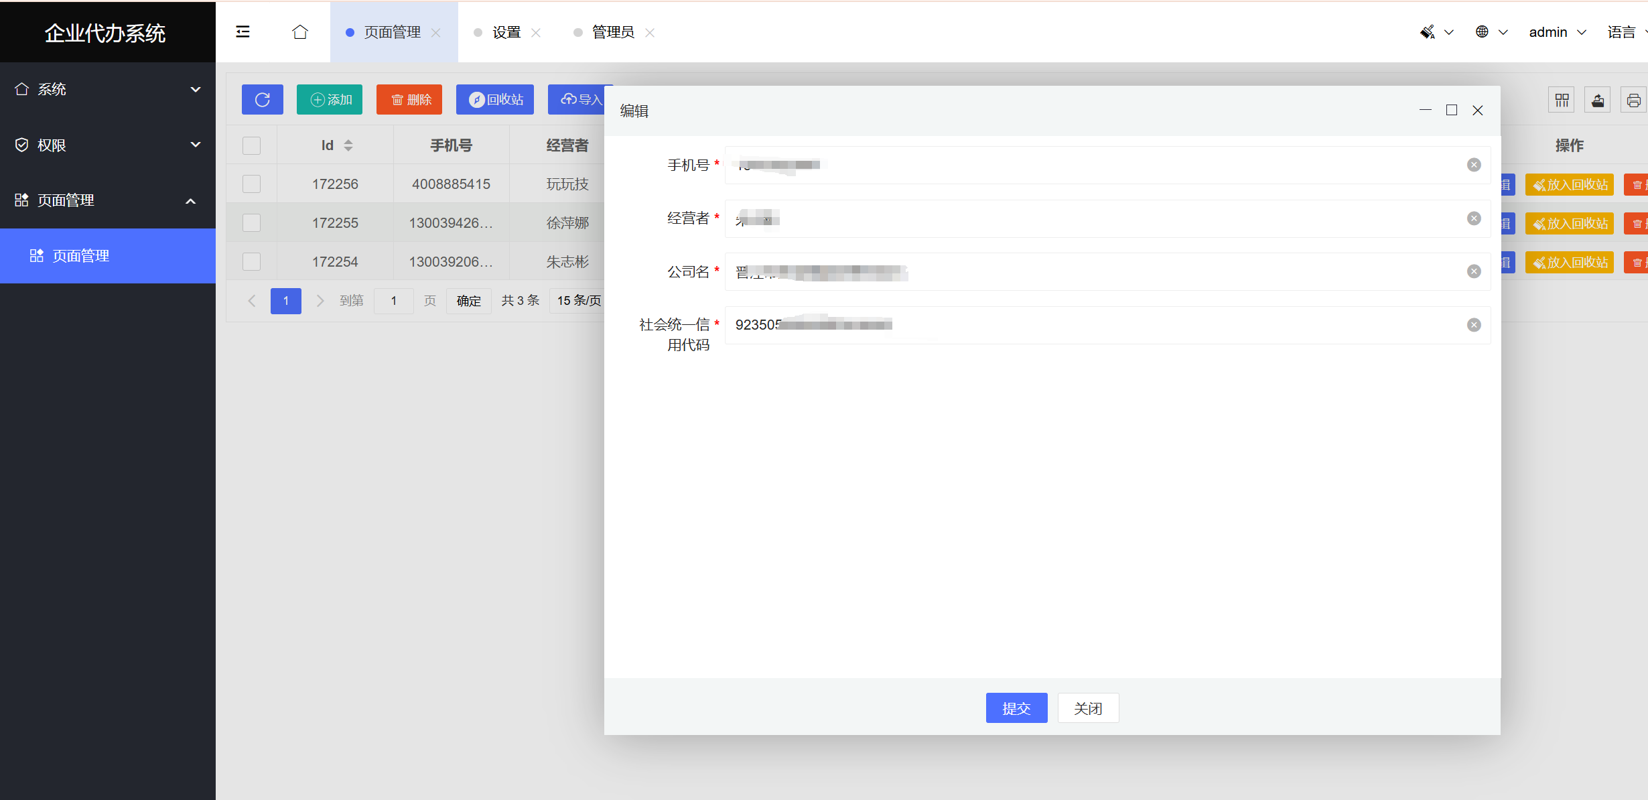
Task: Click the home icon in top bar
Action: tap(300, 32)
